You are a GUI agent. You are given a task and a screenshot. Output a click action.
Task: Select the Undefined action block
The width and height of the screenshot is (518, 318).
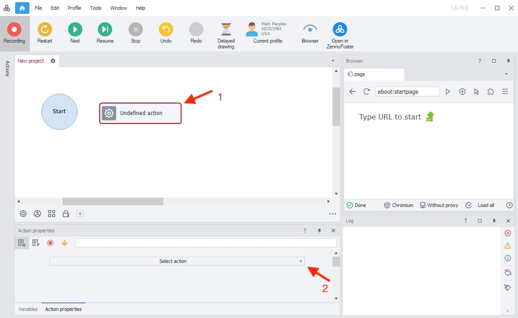[x=140, y=113]
